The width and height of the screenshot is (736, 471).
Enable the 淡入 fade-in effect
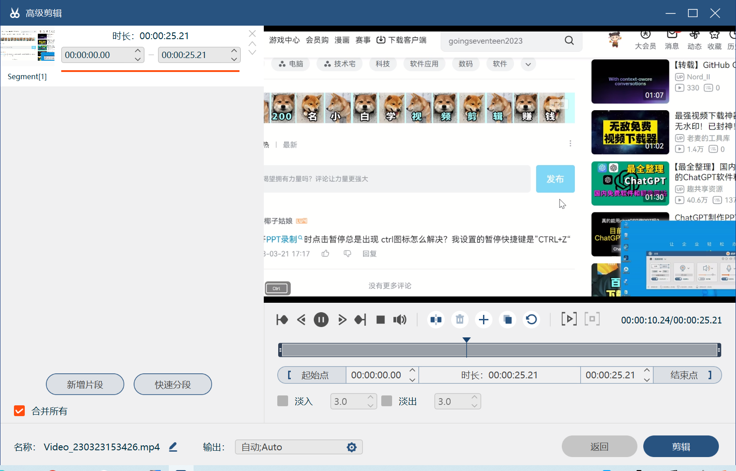pos(283,400)
